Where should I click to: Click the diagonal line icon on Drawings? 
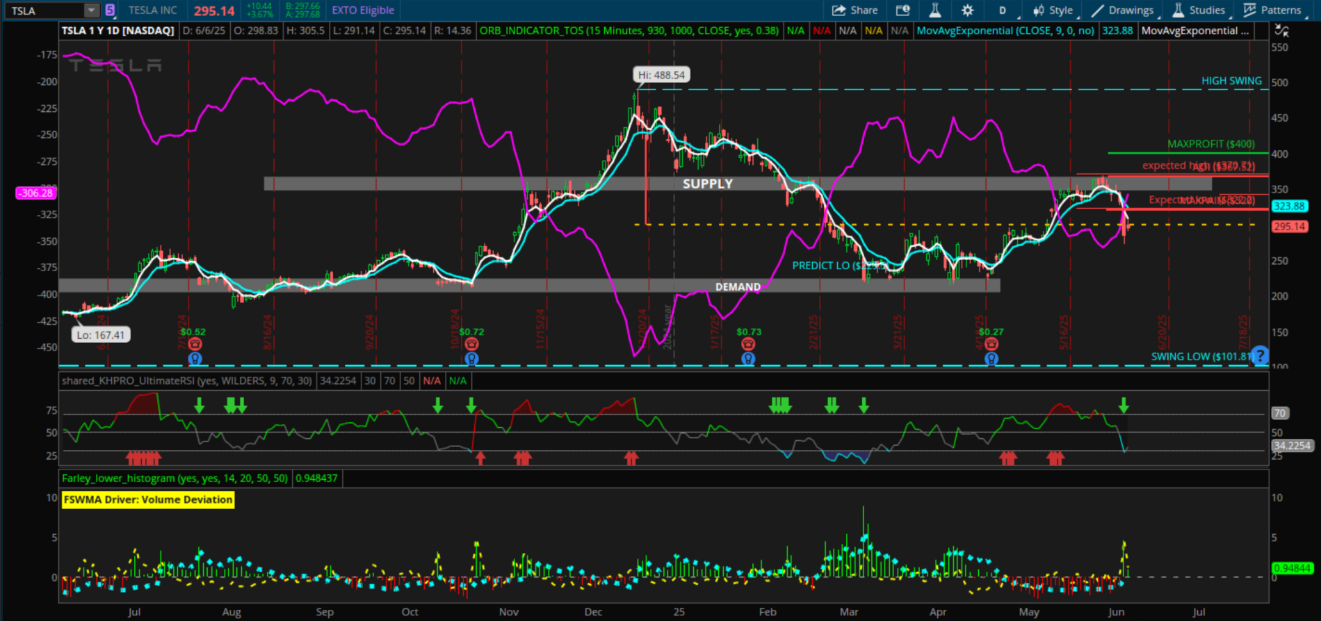click(x=1097, y=10)
